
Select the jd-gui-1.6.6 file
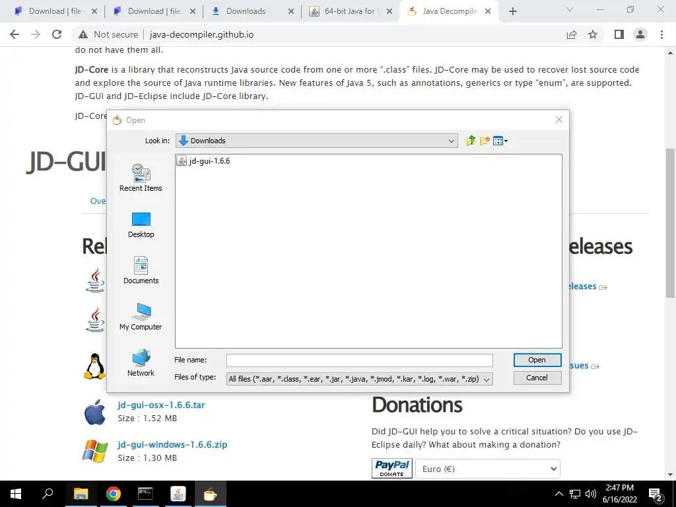(x=203, y=161)
